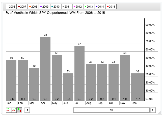This screenshot has height=115, width=162.
Task: Switch to separate-scale line chart view
Action: click(x=14, y=110)
